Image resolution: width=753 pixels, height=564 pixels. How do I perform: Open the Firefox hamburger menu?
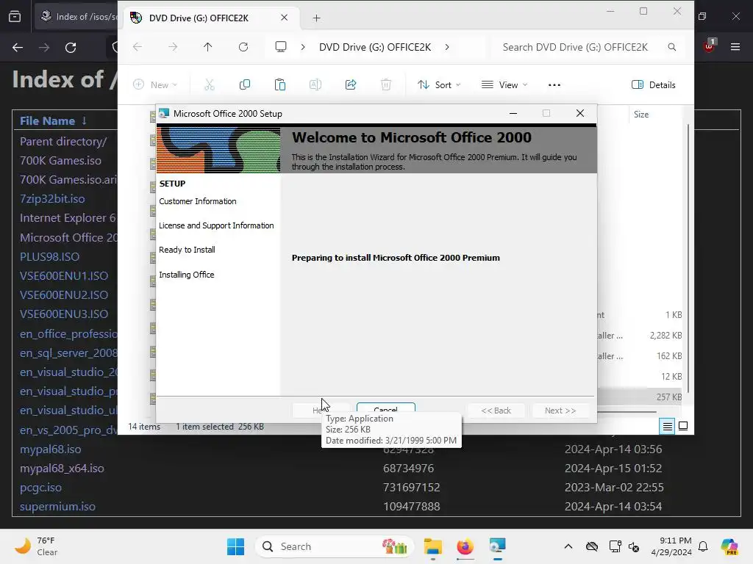click(x=735, y=47)
